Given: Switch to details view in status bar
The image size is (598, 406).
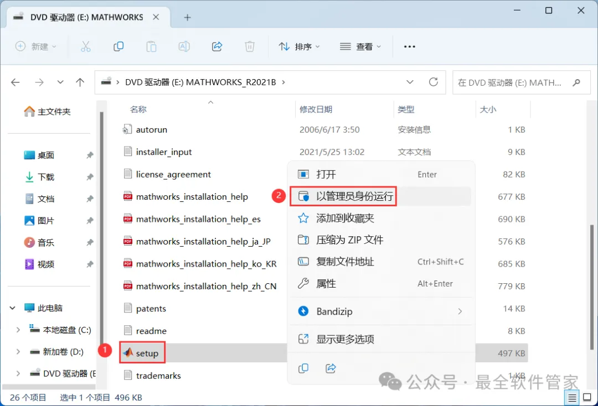Looking at the screenshot, I should (x=572, y=398).
